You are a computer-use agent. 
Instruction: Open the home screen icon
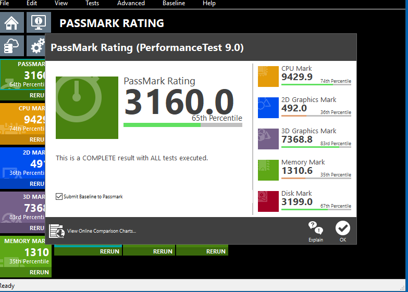11,22
